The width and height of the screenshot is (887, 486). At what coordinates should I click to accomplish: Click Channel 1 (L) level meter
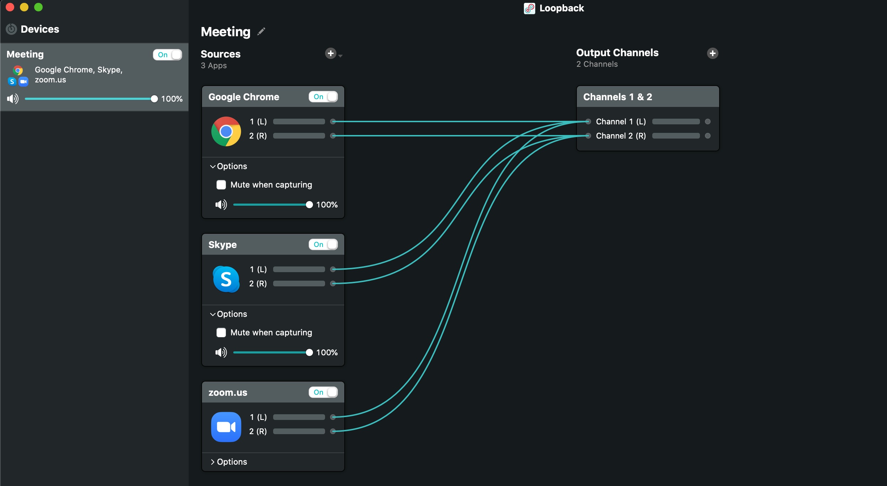pos(676,121)
